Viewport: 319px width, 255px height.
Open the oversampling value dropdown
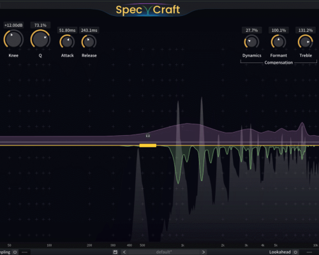(x=24, y=252)
